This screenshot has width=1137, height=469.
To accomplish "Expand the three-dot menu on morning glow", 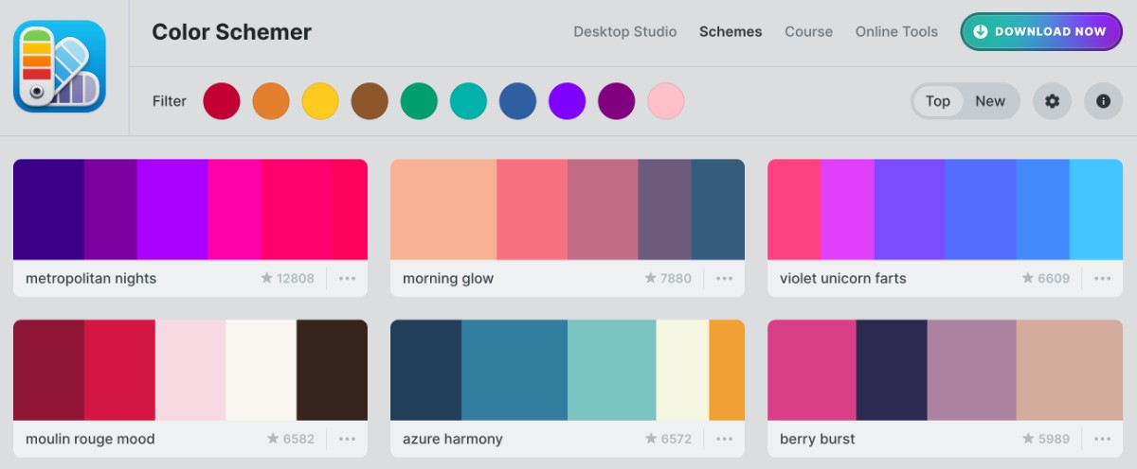I will point(725,278).
